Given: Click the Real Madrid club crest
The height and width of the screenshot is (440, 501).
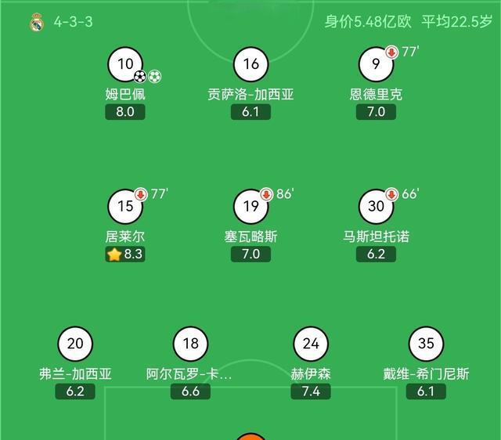Looking at the screenshot, I should pos(37,22).
